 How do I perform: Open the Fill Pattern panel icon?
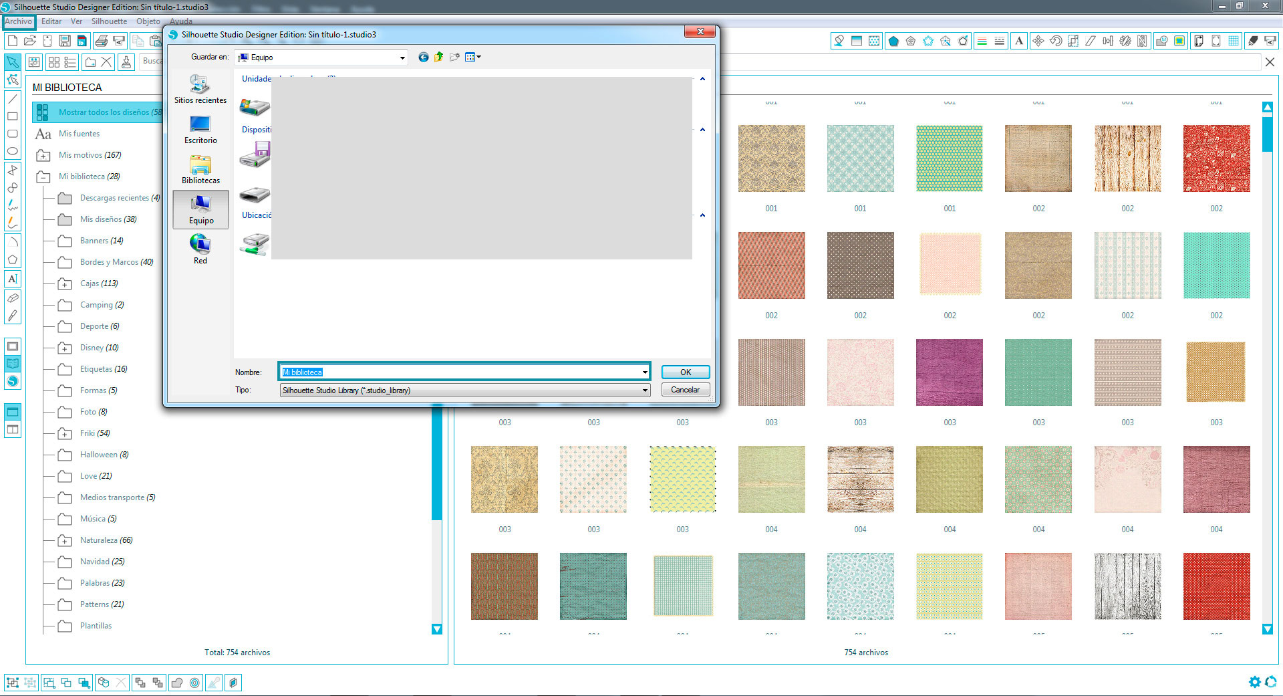(874, 41)
